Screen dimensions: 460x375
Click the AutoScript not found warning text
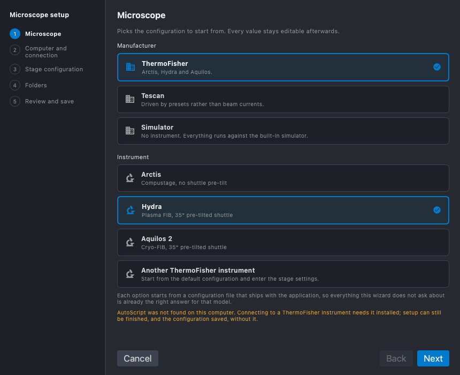coord(279,316)
